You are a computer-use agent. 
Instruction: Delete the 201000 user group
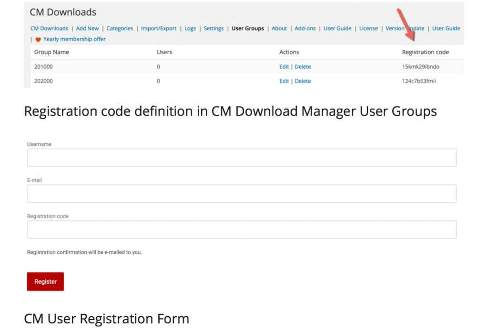tap(303, 67)
